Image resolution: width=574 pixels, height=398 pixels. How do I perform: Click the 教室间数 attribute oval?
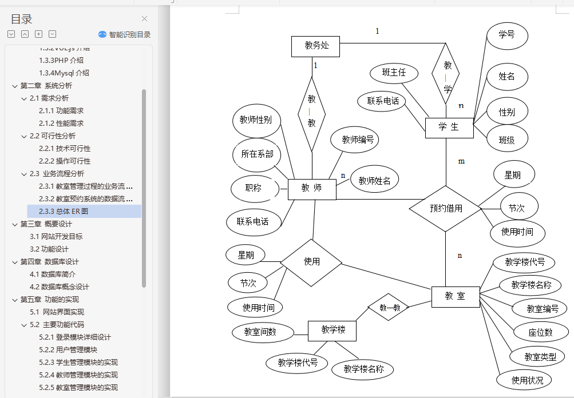(x=263, y=332)
